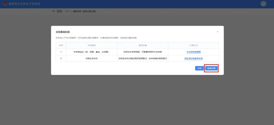Select the 清税申报（税务注销办理） breadcrumb
Viewport: 274px width, 125px height.
tap(84, 11)
